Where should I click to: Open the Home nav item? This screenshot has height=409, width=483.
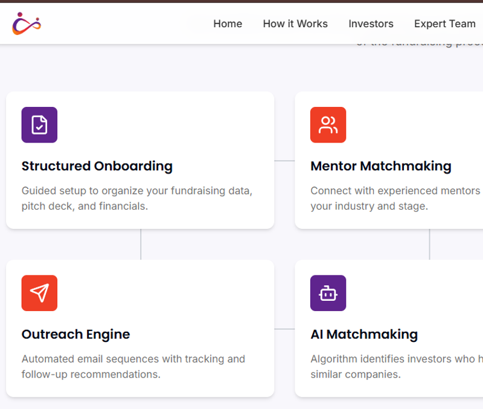point(228,24)
